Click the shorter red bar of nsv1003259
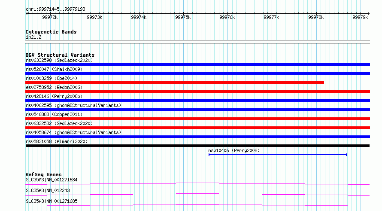The width and height of the screenshot is (382, 211). coord(175,83)
